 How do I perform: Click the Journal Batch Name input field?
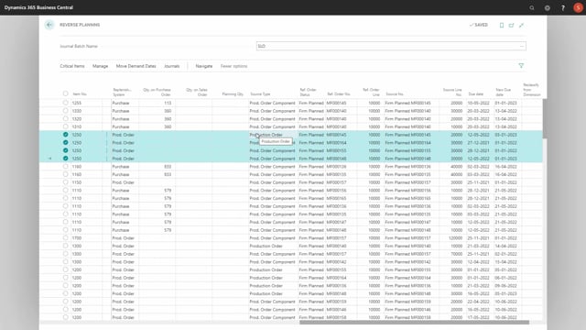coord(391,46)
